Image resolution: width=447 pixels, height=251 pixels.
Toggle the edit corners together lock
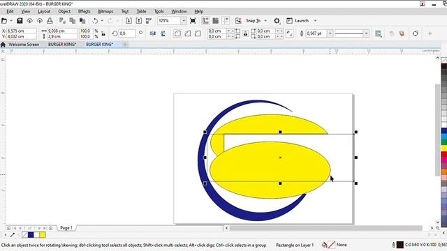pos(245,33)
